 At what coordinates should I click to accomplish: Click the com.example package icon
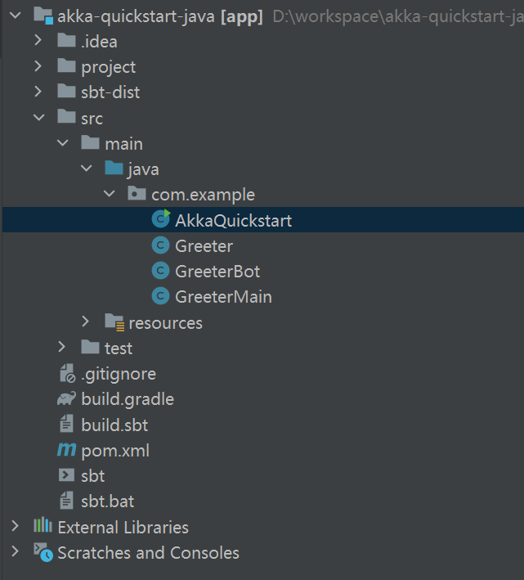(137, 193)
